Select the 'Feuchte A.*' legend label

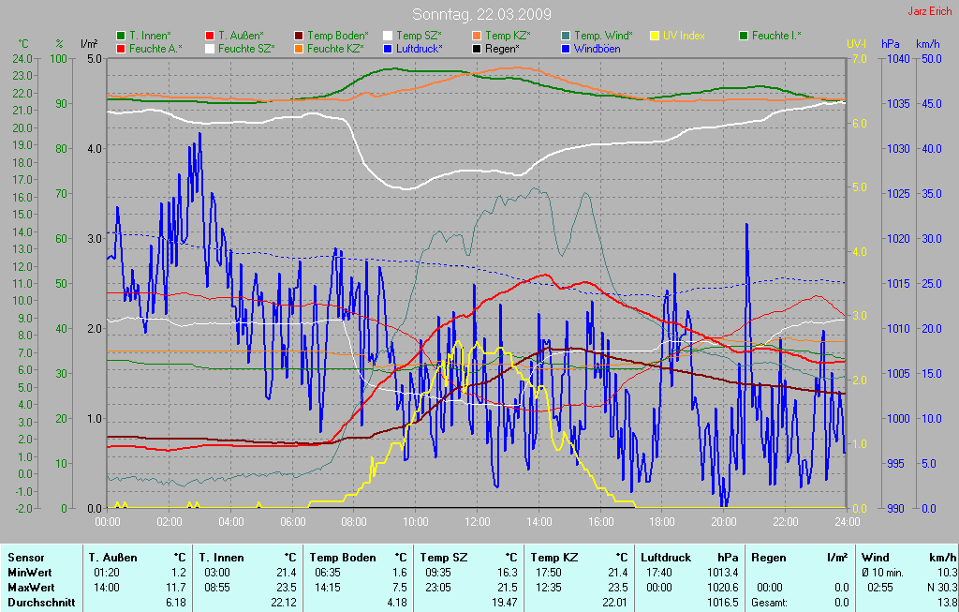point(155,49)
